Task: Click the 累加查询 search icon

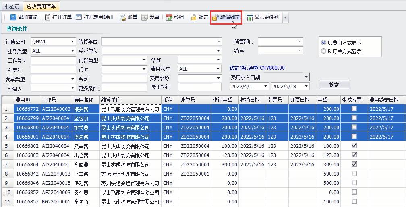Action: pyautogui.click(x=13, y=17)
